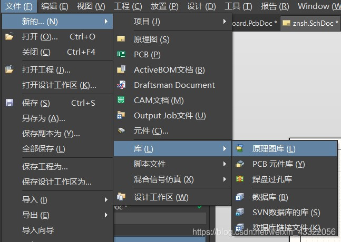Open the 放置 (P) menu
This screenshot has width=341, height=242.
164,6
